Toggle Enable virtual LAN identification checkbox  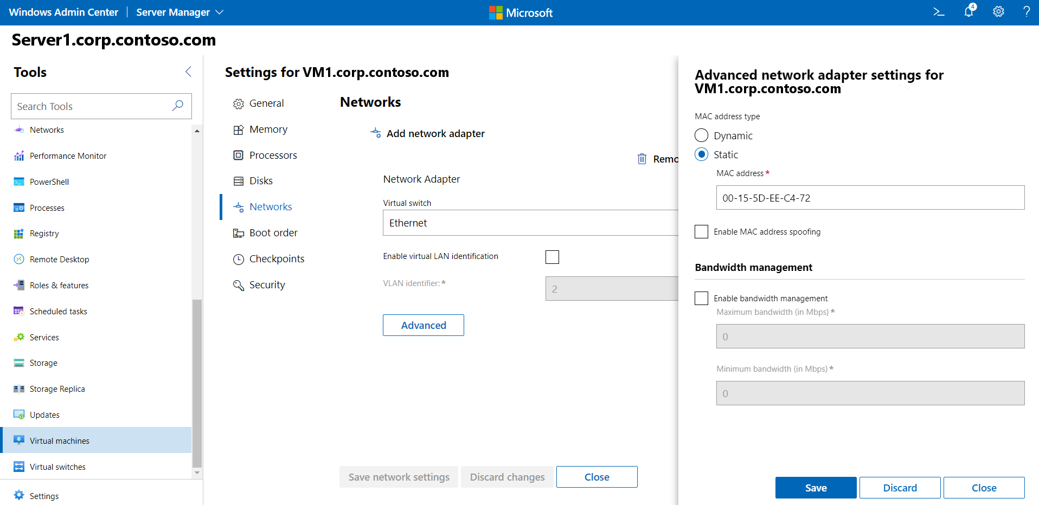pos(552,257)
